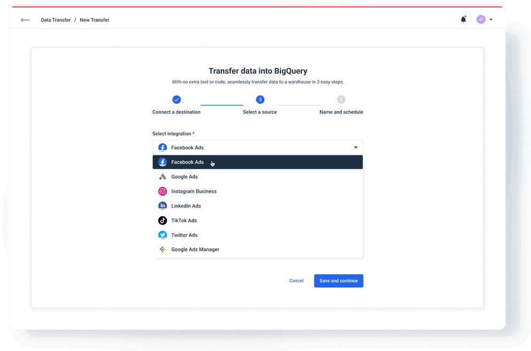The width and height of the screenshot is (531, 351).
Task: Select step 2 Select a source indicator
Action: pos(260,100)
